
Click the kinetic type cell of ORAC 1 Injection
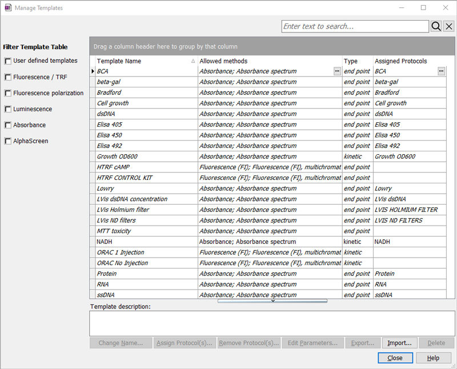click(358, 252)
